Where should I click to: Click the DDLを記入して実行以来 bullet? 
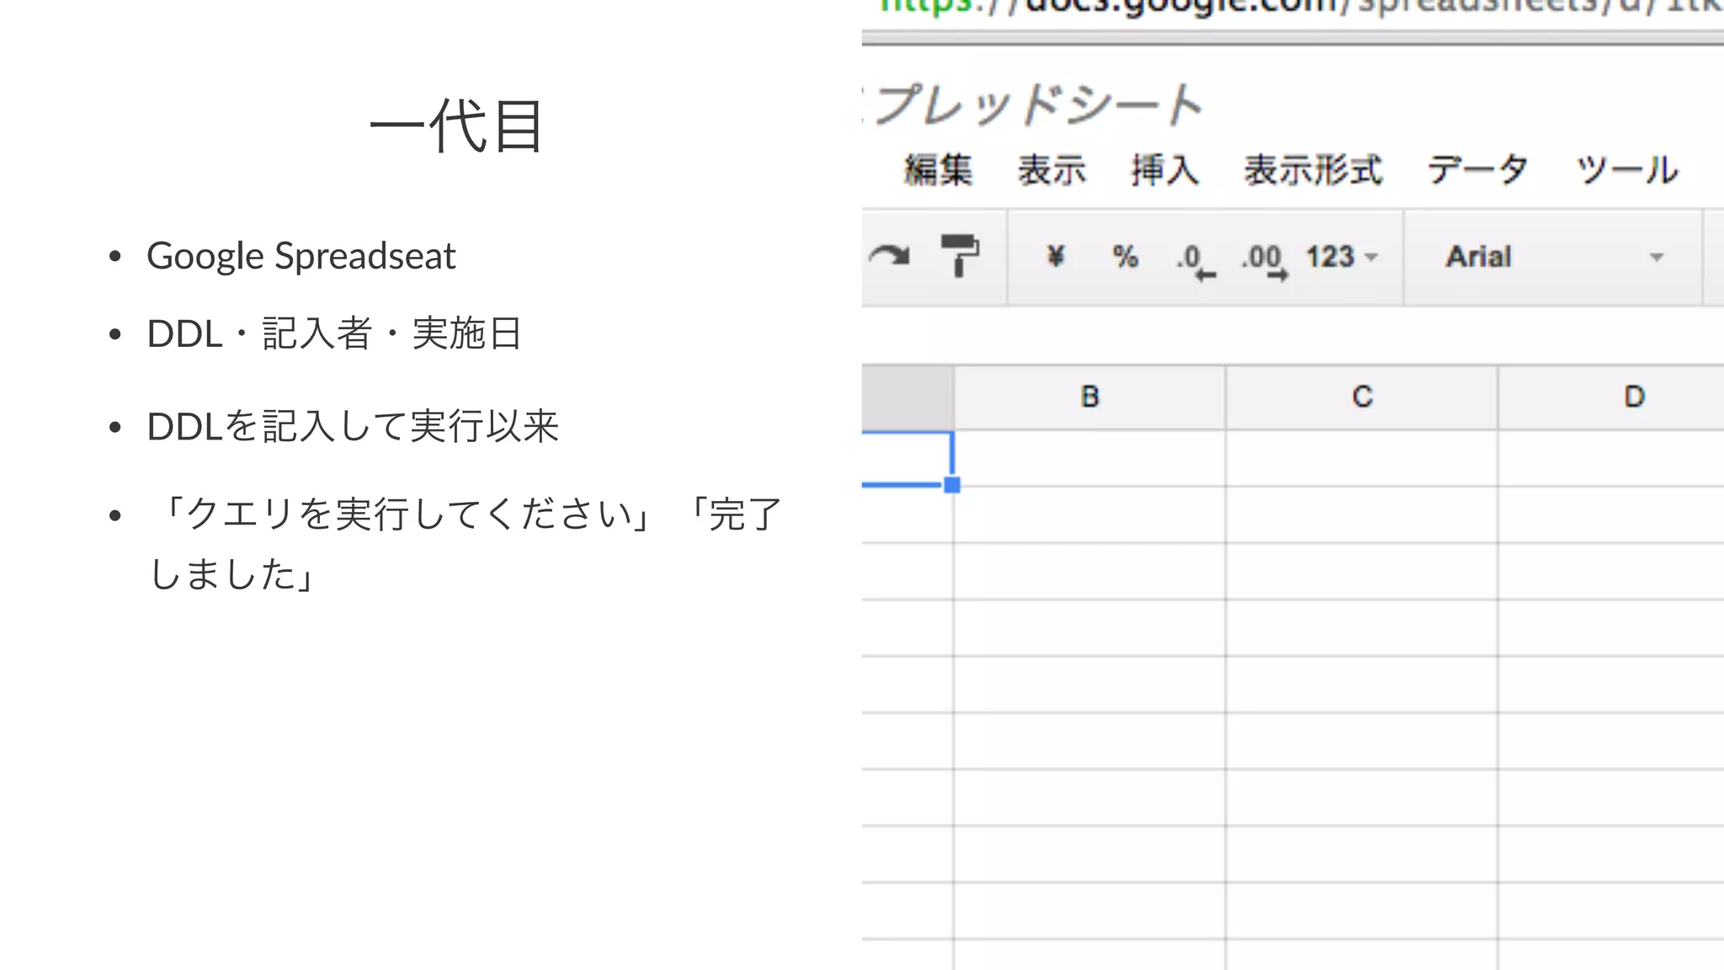353,426
